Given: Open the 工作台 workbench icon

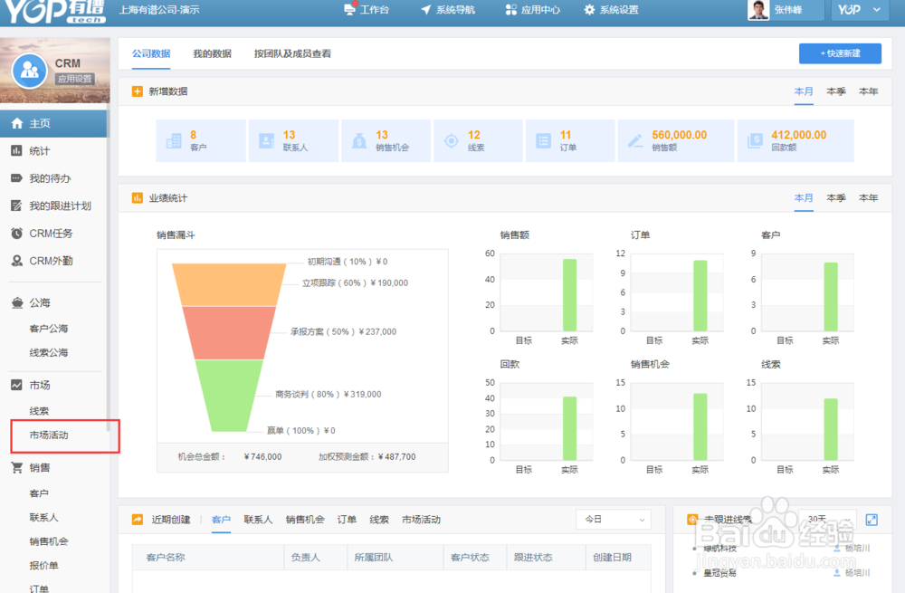Looking at the screenshot, I should [349, 9].
